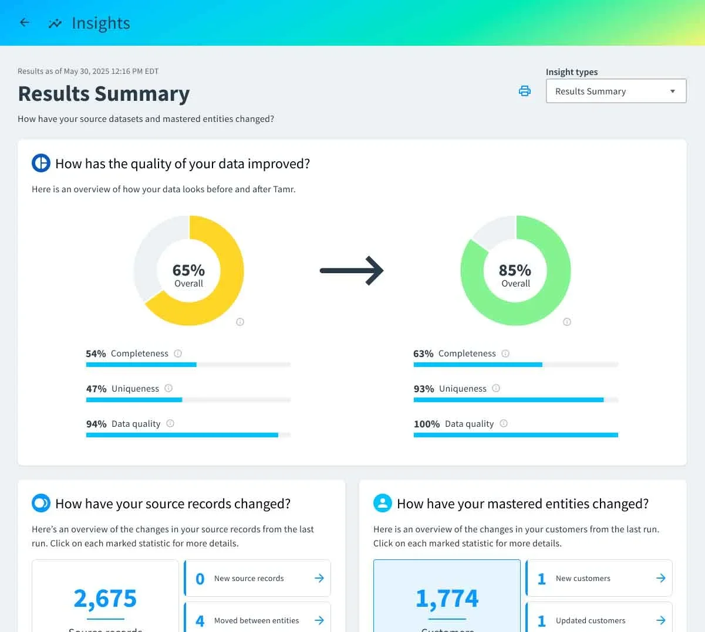Click the 'Results as of May 30, 2025' timestamp
Screen dimensions: 705x632
click(88, 71)
